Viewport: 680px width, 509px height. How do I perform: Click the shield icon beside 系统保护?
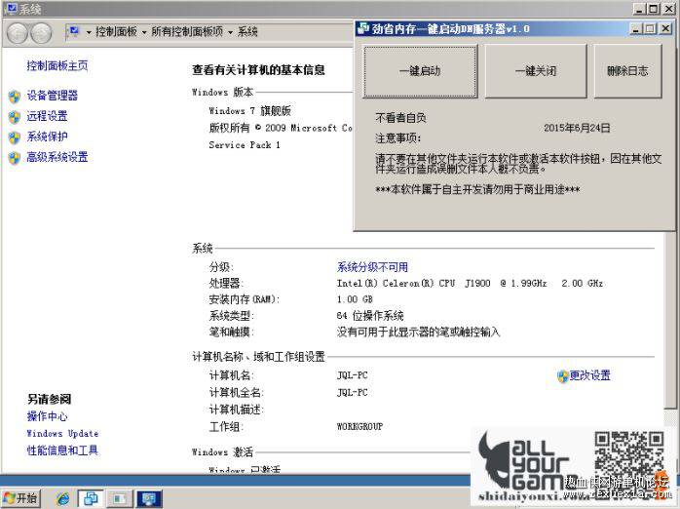(x=15, y=137)
